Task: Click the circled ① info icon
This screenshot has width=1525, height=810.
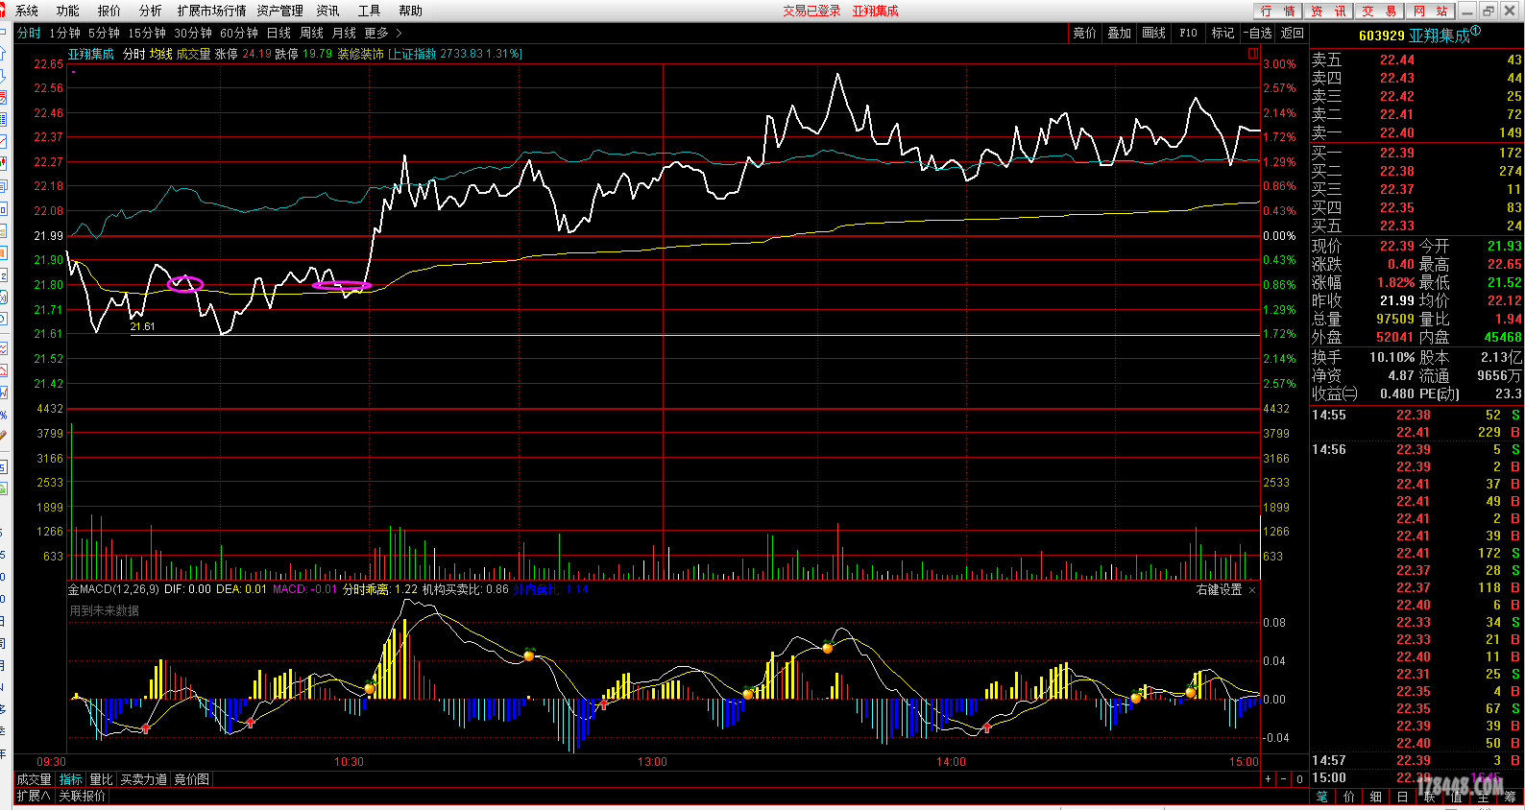Action: (x=1476, y=31)
